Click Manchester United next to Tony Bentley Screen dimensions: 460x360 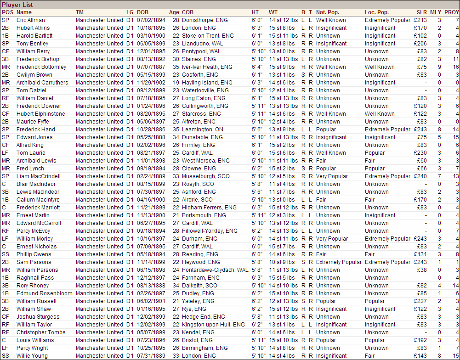(x=99, y=43)
